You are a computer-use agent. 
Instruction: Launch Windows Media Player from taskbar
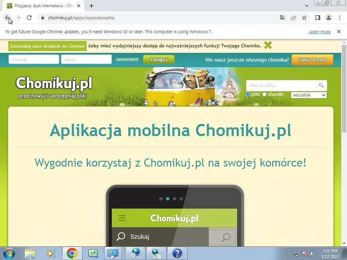(50, 253)
